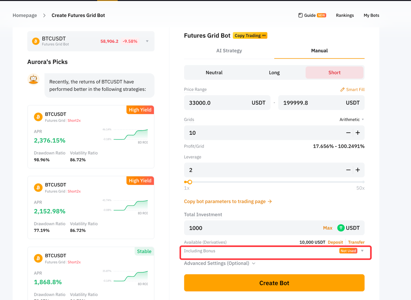Select the Long direction option
411x300 pixels.
tap(274, 73)
